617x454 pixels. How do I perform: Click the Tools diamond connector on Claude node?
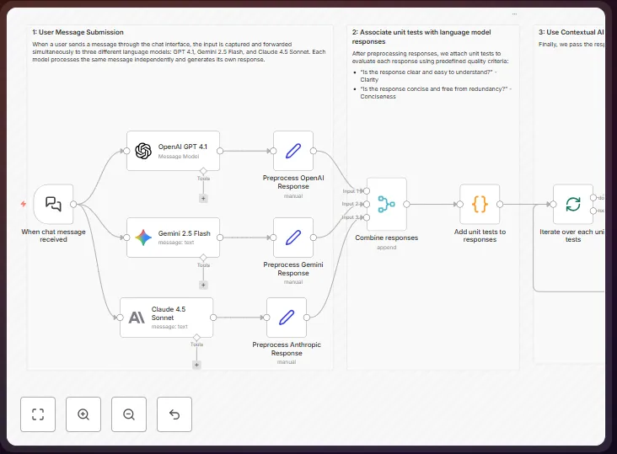[196, 338]
